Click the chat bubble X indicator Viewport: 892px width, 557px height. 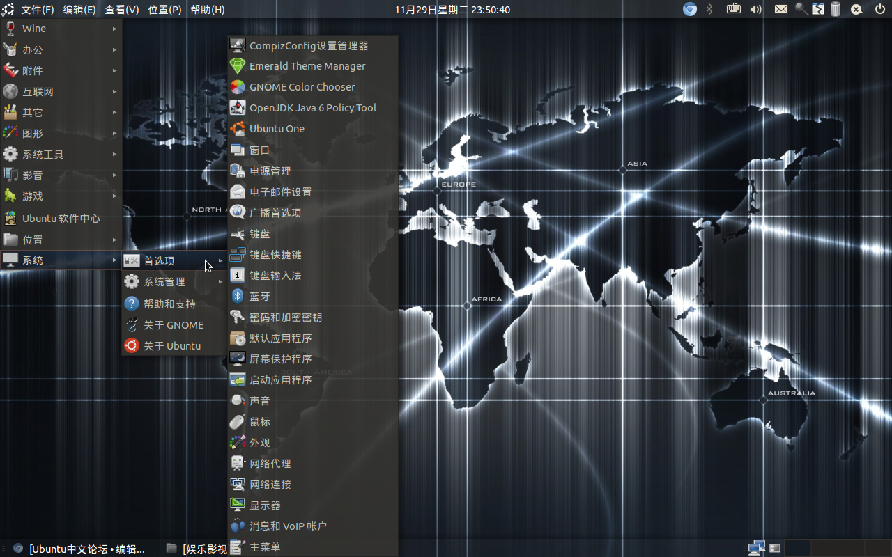tap(857, 9)
